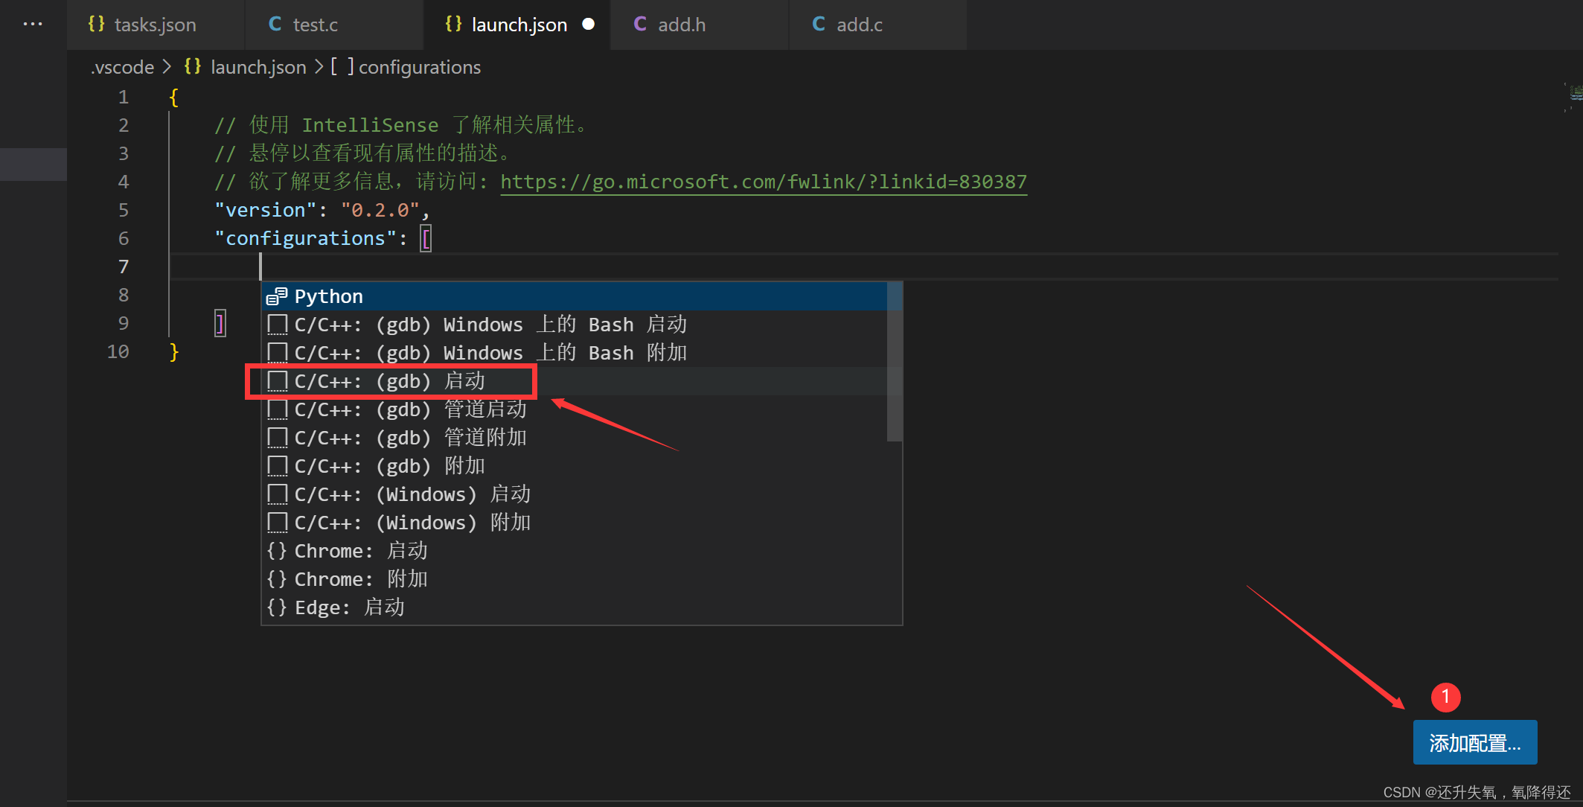The height and width of the screenshot is (807, 1583).
Task: Click the minimap at editor's right edge
Action: 1573,97
